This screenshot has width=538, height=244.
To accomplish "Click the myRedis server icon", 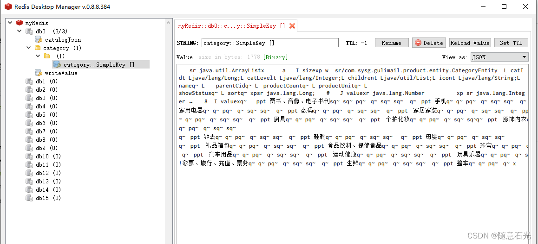I will tap(20, 23).
